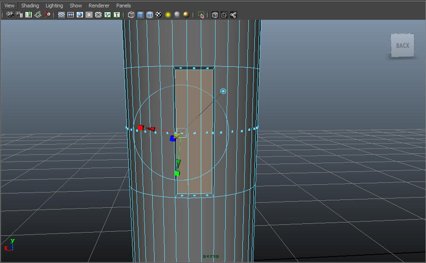Click the X-Ray cube icon
The image size is (426, 263).
coord(215,15)
